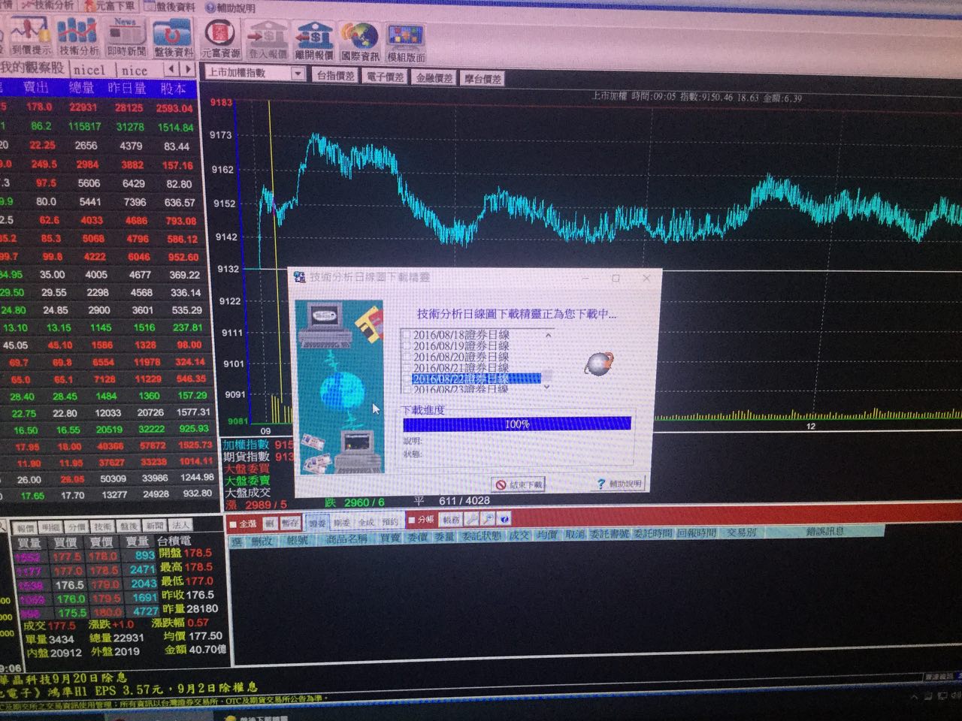
Task: Click the 電子價差 button
Action: 385,77
